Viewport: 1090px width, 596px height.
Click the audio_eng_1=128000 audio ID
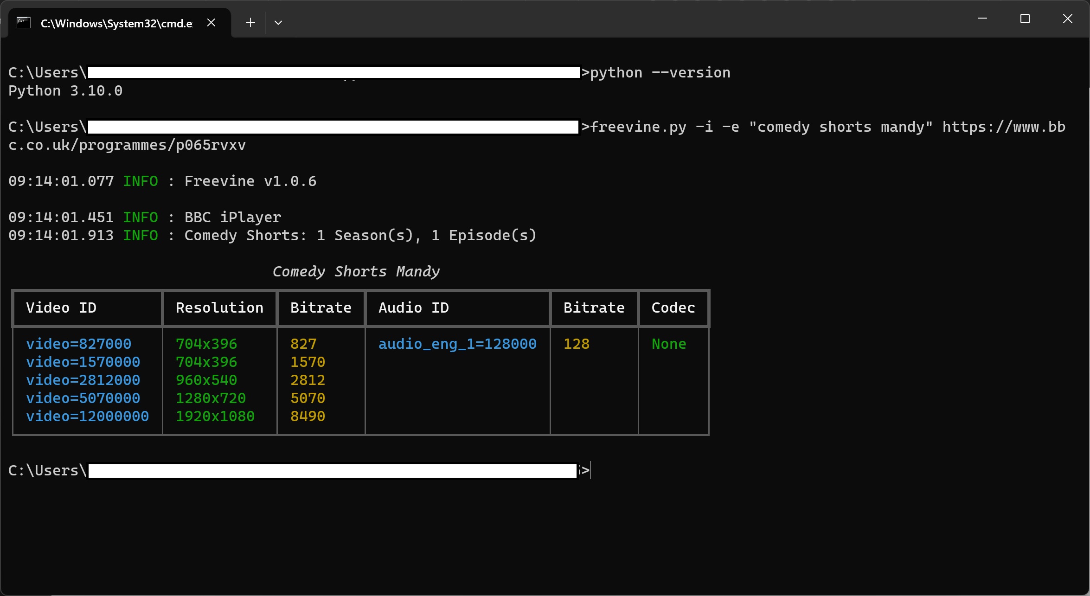[457, 344]
